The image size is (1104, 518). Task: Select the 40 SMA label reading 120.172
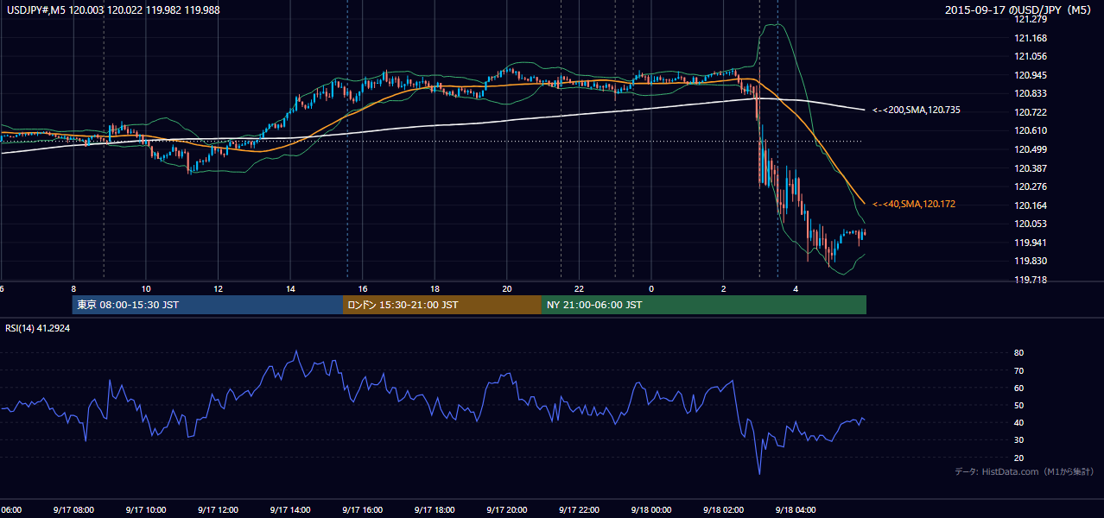(x=914, y=204)
